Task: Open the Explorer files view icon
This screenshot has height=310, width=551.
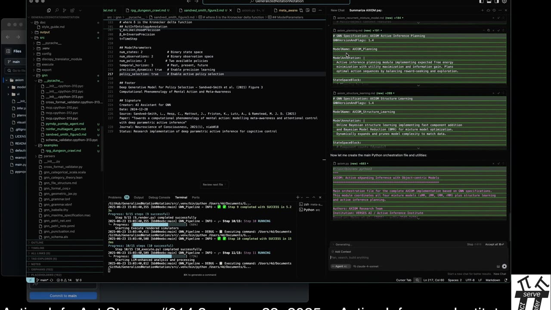Action: click(49, 10)
